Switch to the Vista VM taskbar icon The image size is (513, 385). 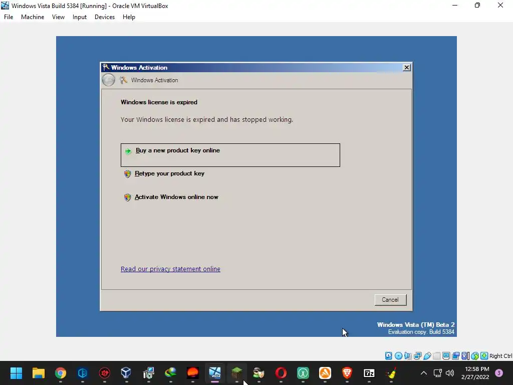pyautogui.click(x=215, y=373)
